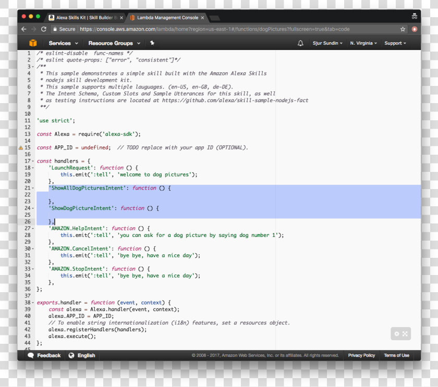The image size is (438, 387).
Task: Close the Lambda Management Console tab
Action: coord(202,18)
